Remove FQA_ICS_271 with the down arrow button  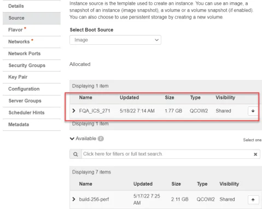[x=253, y=111]
